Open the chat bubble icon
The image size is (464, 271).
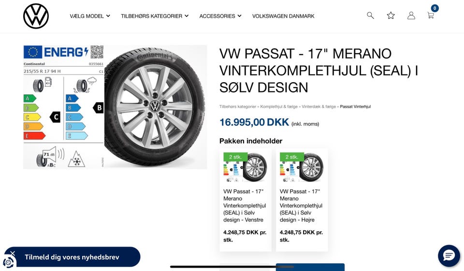pyautogui.click(x=449, y=256)
